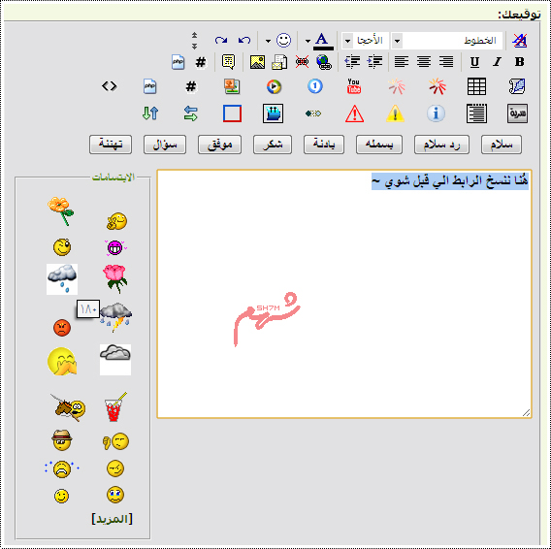Click the remove formatting icon
Image resolution: width=551 pixels, height=549 pixels.
pyautogui.click(x=519, y=41)
